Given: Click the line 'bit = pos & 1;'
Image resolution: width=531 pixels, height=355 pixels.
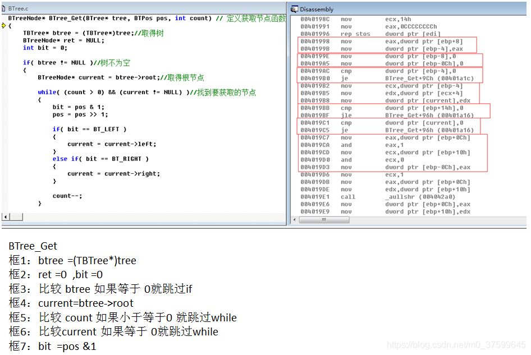Looking at the screenshot, I should tap(78, 107).
